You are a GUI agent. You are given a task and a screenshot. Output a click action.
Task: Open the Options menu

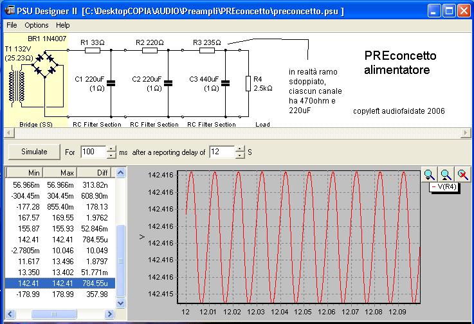[x=36, y=25]
